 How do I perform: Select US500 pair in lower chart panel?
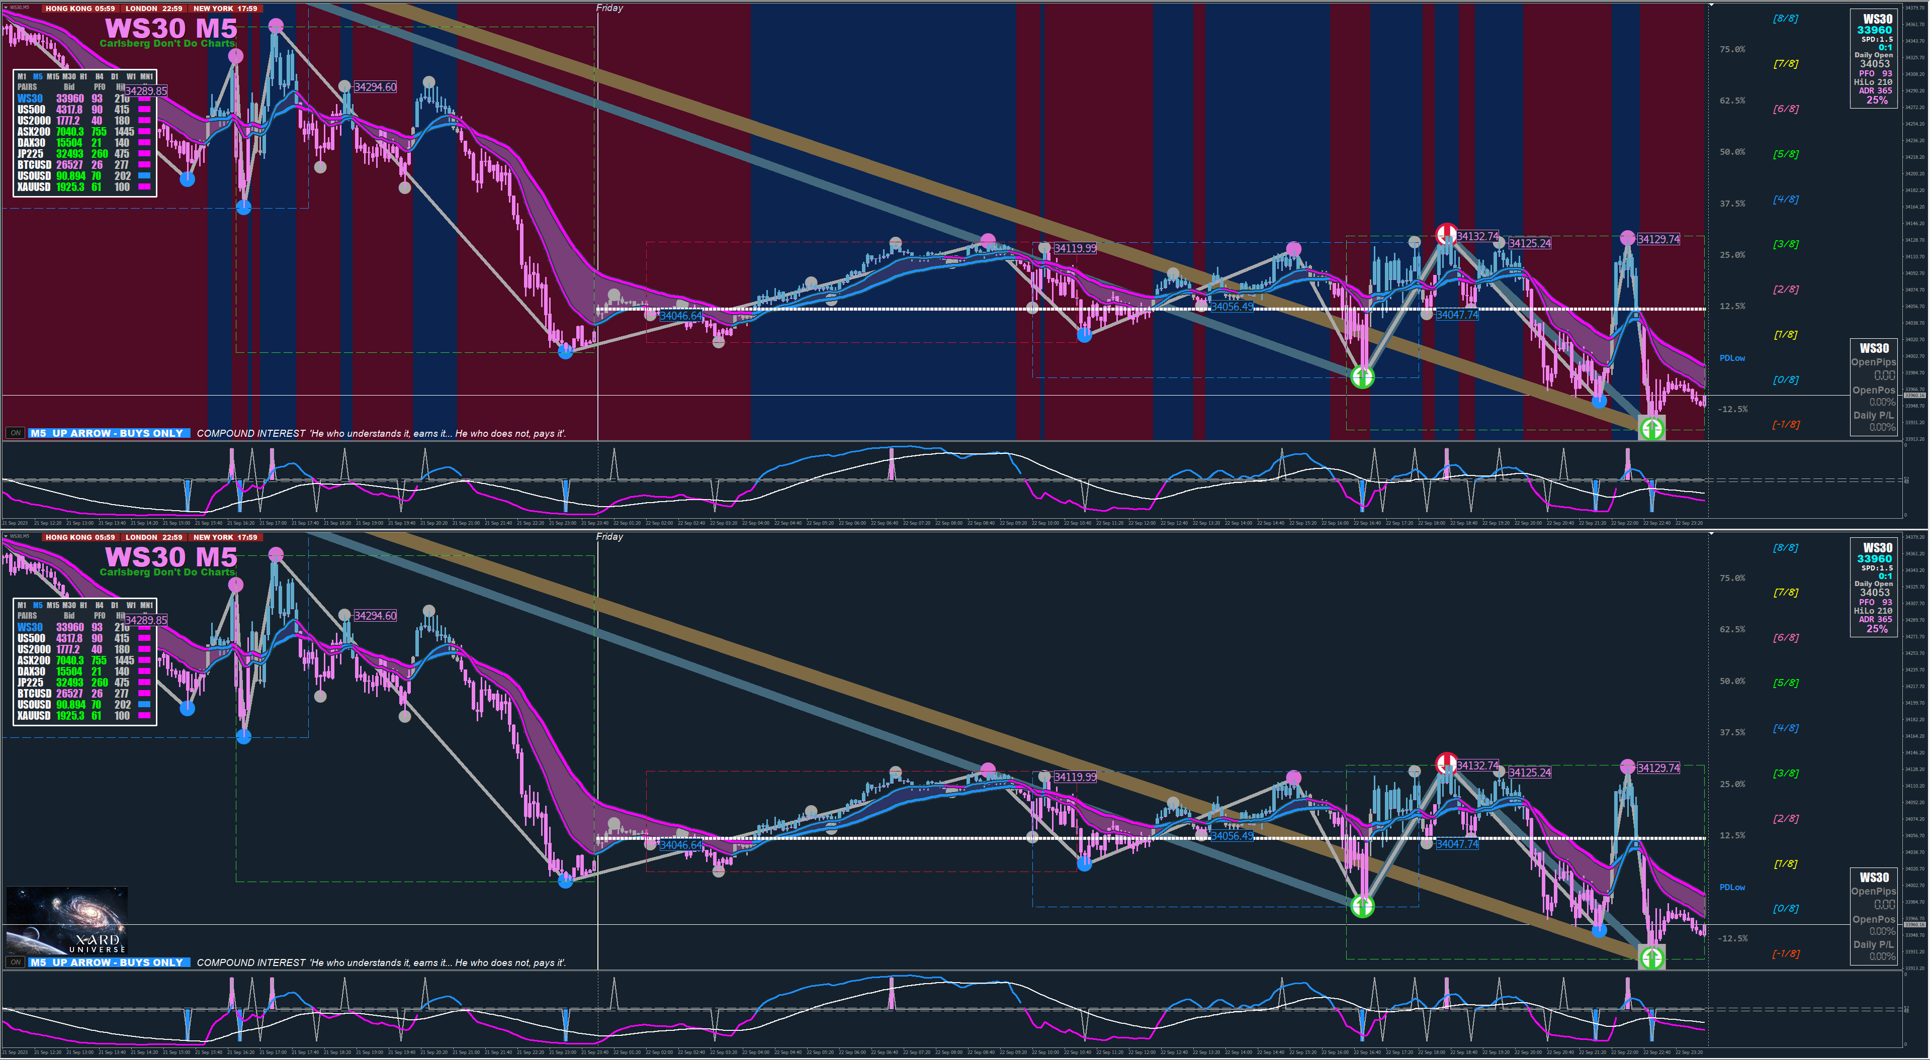[32, 638]
